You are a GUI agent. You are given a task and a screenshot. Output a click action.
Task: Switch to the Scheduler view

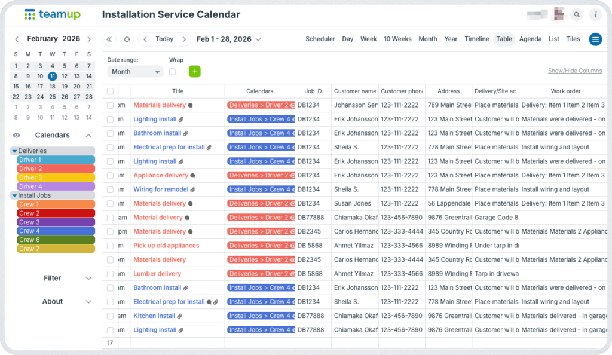click(x=320, y=39)
